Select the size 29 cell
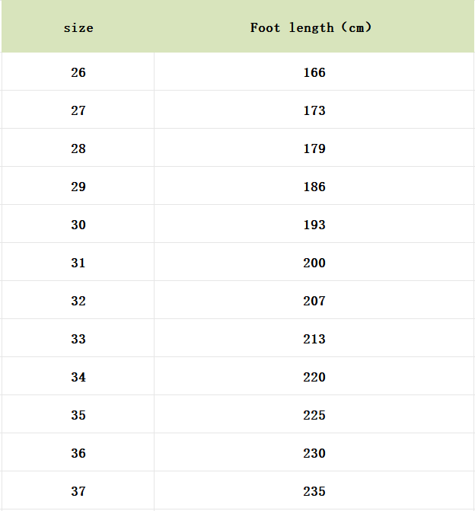475x511 pixels. pyautogui.click(x=78, y=187)
